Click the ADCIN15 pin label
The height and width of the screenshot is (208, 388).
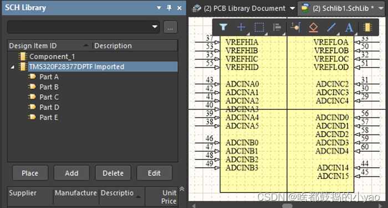tap(333, 176)
